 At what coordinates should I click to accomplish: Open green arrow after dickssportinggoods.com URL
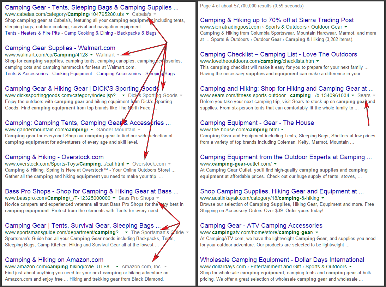123,95
